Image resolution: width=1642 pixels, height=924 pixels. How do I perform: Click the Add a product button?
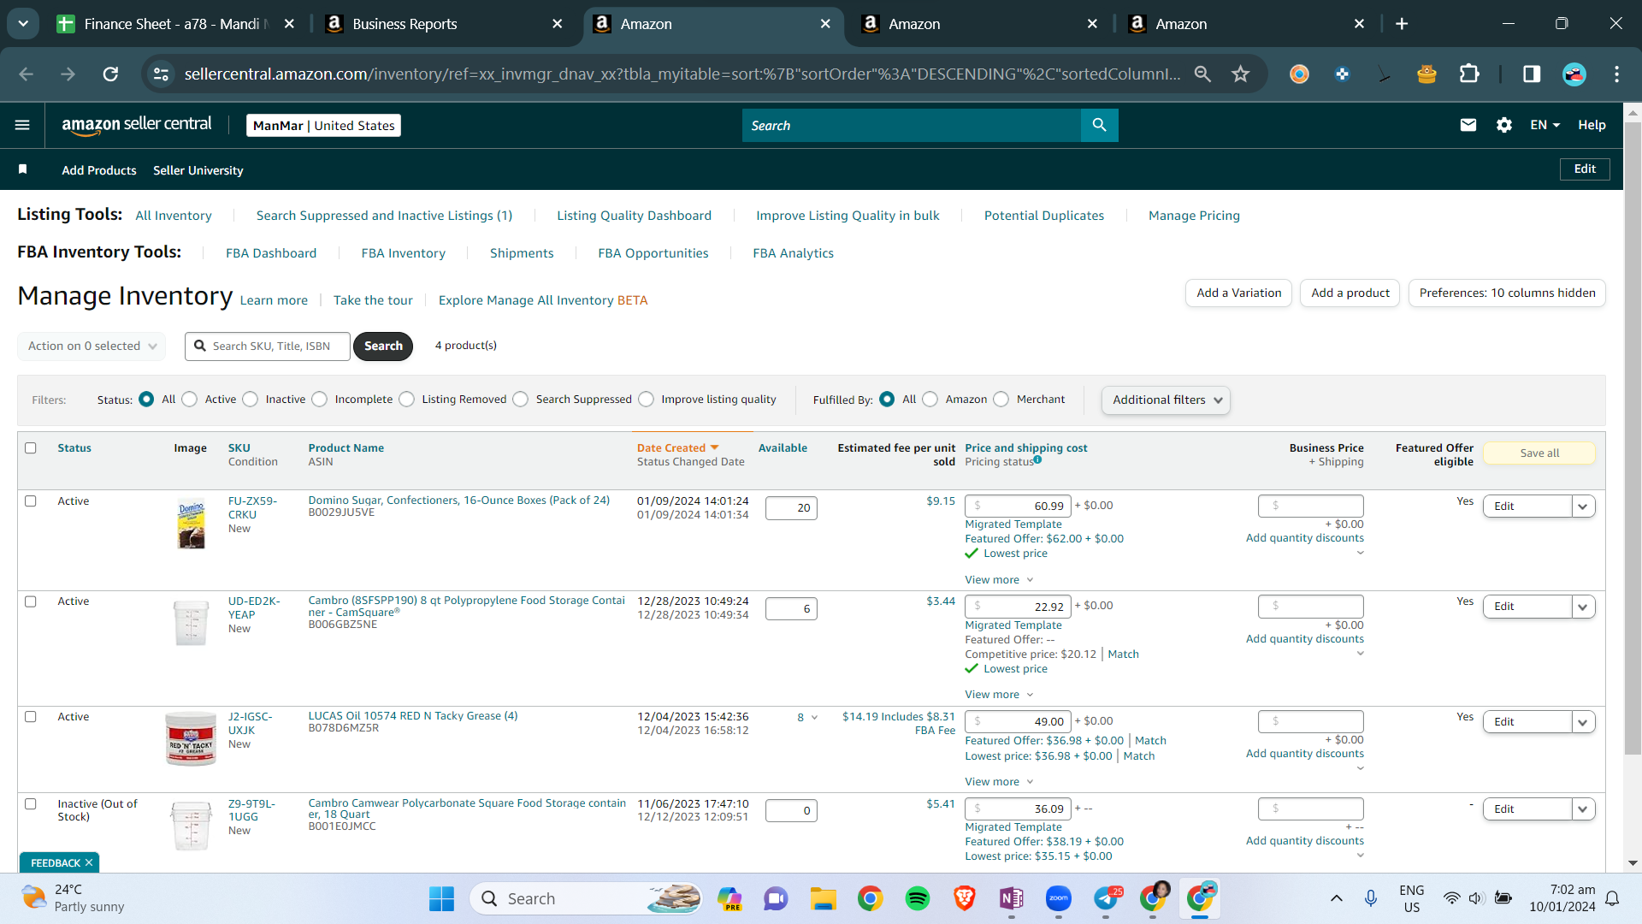tap(1350, 293)
